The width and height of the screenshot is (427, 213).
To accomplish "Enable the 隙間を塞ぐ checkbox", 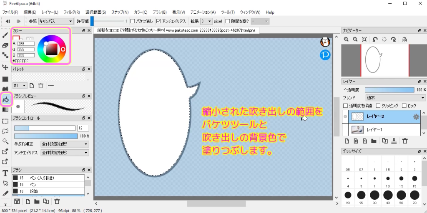I will coord(228,21).
